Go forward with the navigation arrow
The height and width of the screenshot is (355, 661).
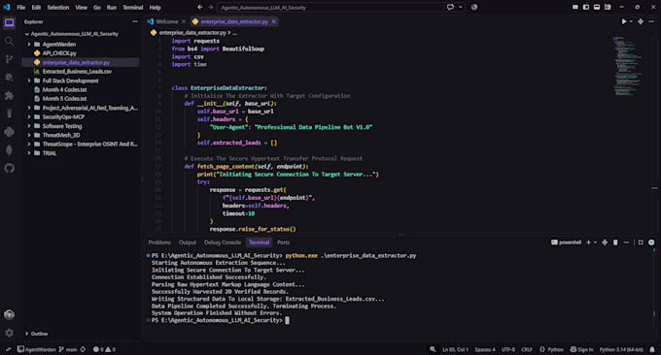point(210,7)
